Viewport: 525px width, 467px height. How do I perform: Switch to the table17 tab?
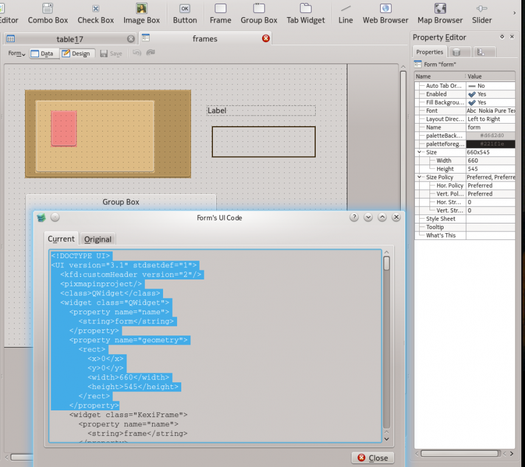69,39
